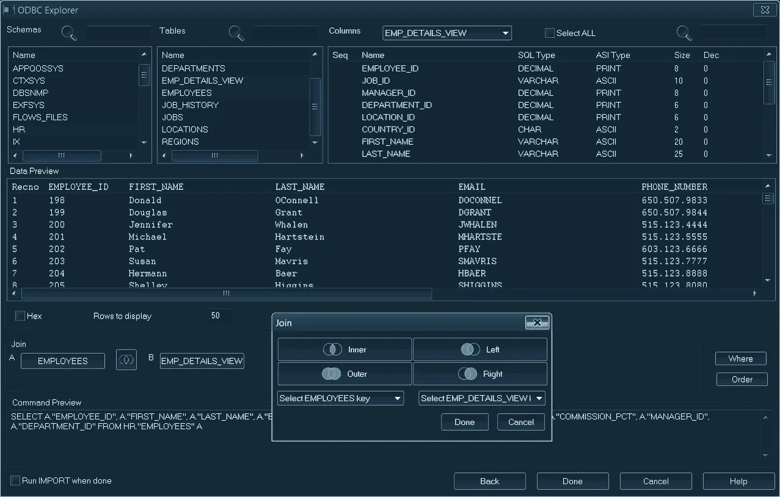Focus the Tables search input field
Screen dimensions: 780x497
(x=286, y=33)
